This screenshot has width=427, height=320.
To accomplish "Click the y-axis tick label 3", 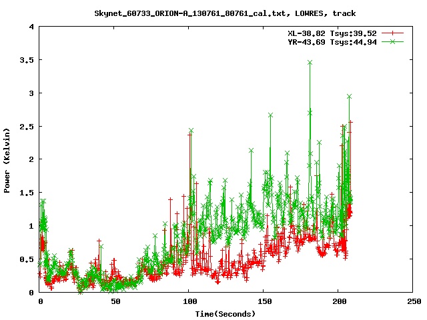I will pos(31,93).
